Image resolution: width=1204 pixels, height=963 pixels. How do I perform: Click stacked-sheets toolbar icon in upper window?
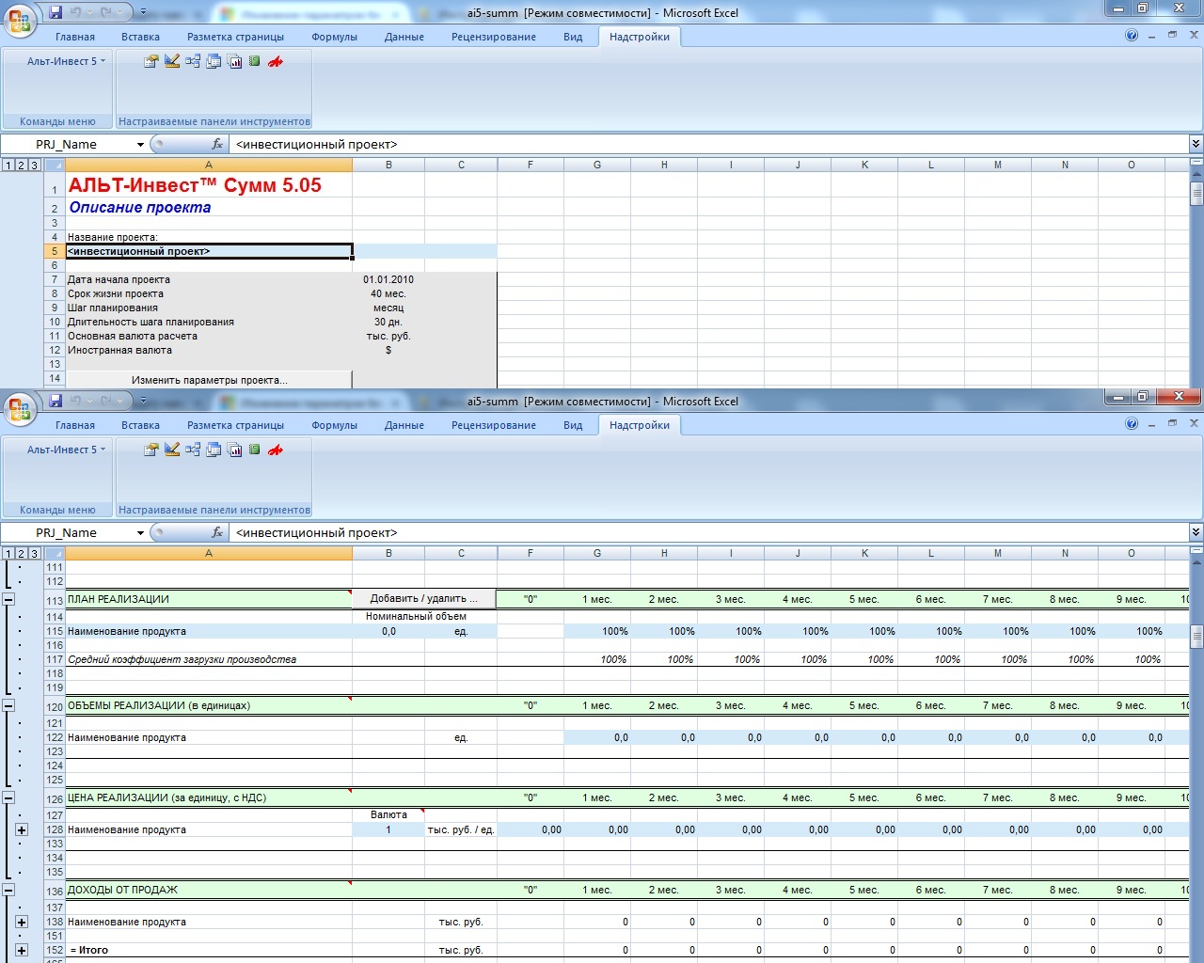214,61
